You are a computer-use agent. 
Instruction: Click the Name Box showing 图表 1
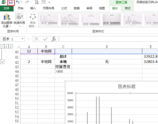[x=11, y=39]
